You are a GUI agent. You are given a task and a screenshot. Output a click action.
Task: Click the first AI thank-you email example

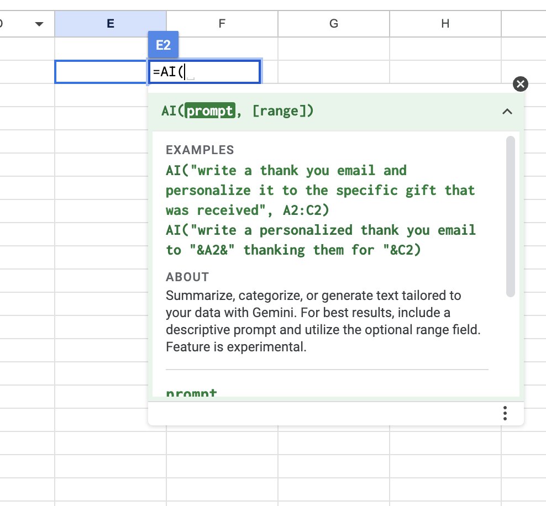tap(320, 190)
